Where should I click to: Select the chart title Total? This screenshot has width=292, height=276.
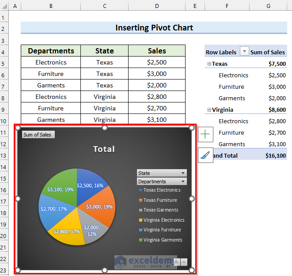(x=104, y=149)
